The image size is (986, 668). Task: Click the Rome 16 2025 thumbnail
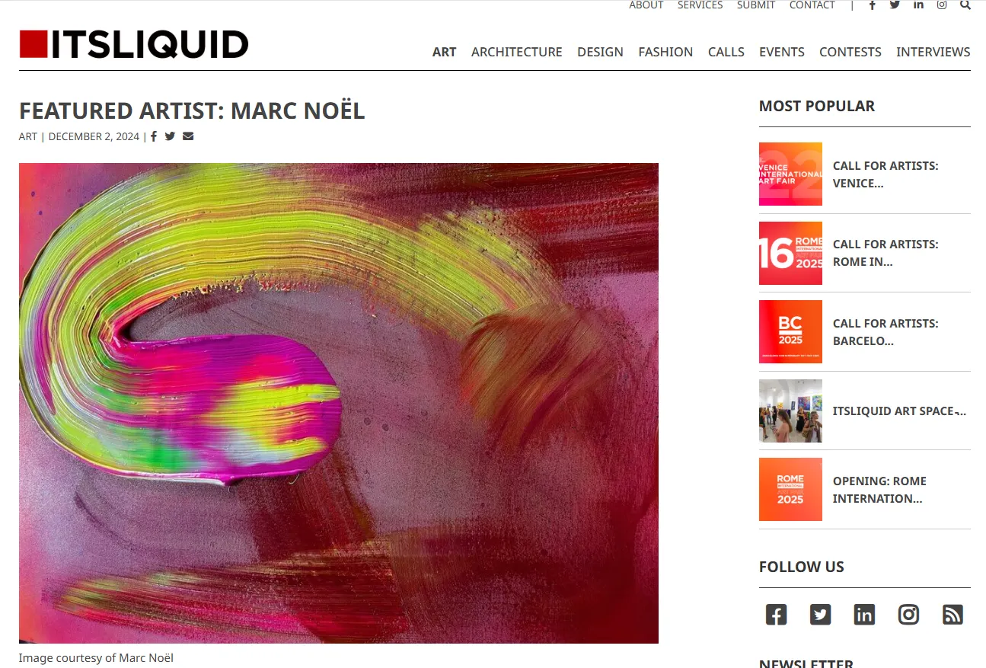pyautogui.click(x=790, y=253)
